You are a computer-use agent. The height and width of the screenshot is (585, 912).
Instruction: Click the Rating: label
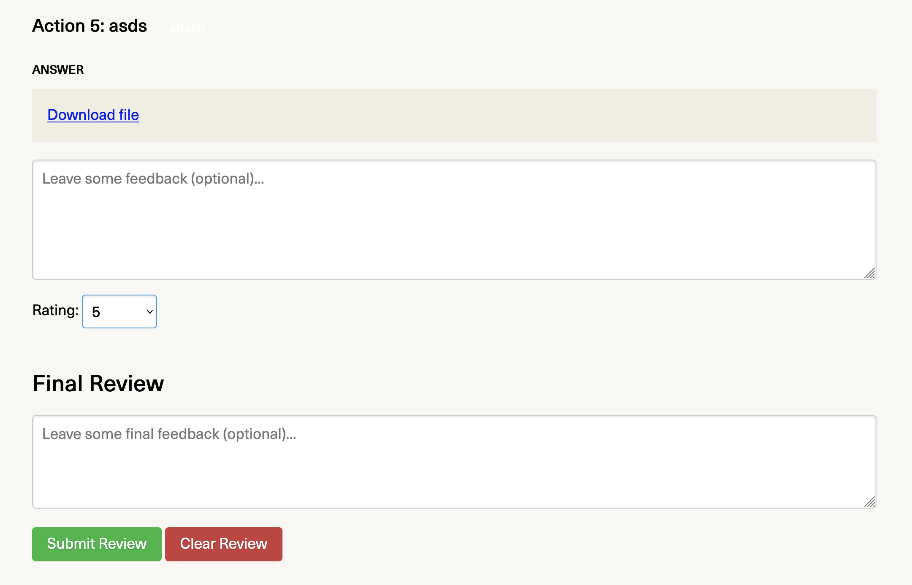click(55, 311)
